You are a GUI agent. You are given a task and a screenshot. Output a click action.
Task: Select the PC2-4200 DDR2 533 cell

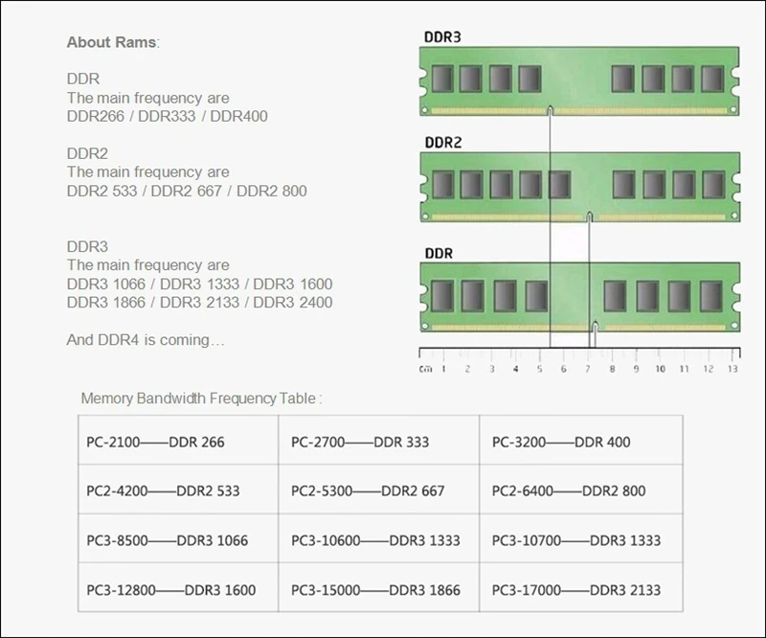click(x=178, y=490)
